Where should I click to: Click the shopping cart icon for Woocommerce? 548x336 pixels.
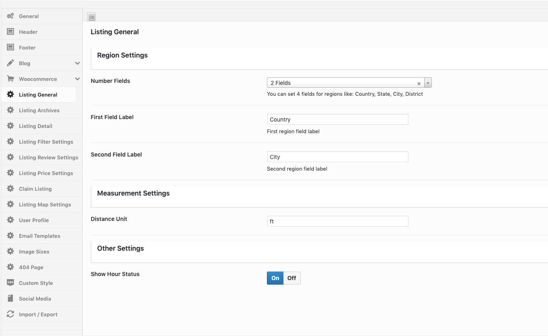pos(10,79)
